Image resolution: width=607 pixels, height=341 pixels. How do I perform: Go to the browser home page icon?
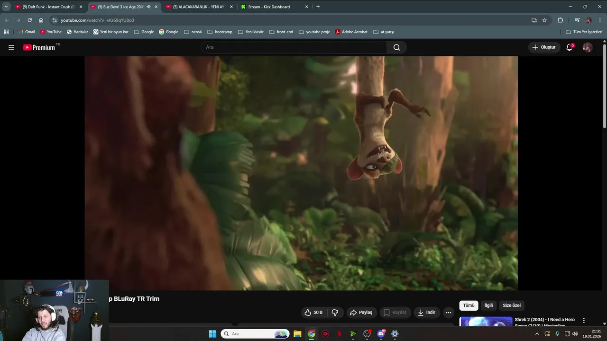(41, 20)
